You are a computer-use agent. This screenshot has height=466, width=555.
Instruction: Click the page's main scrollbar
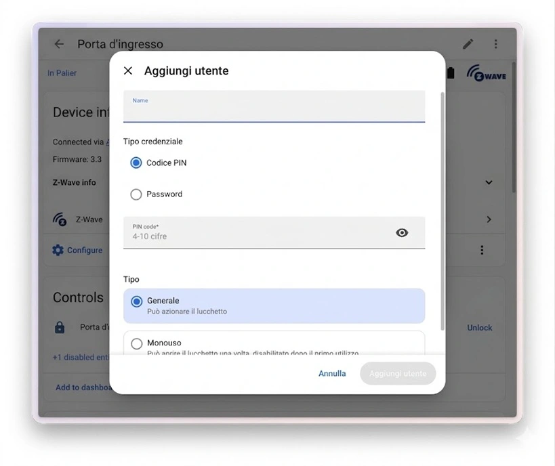[x=514, y=127]
